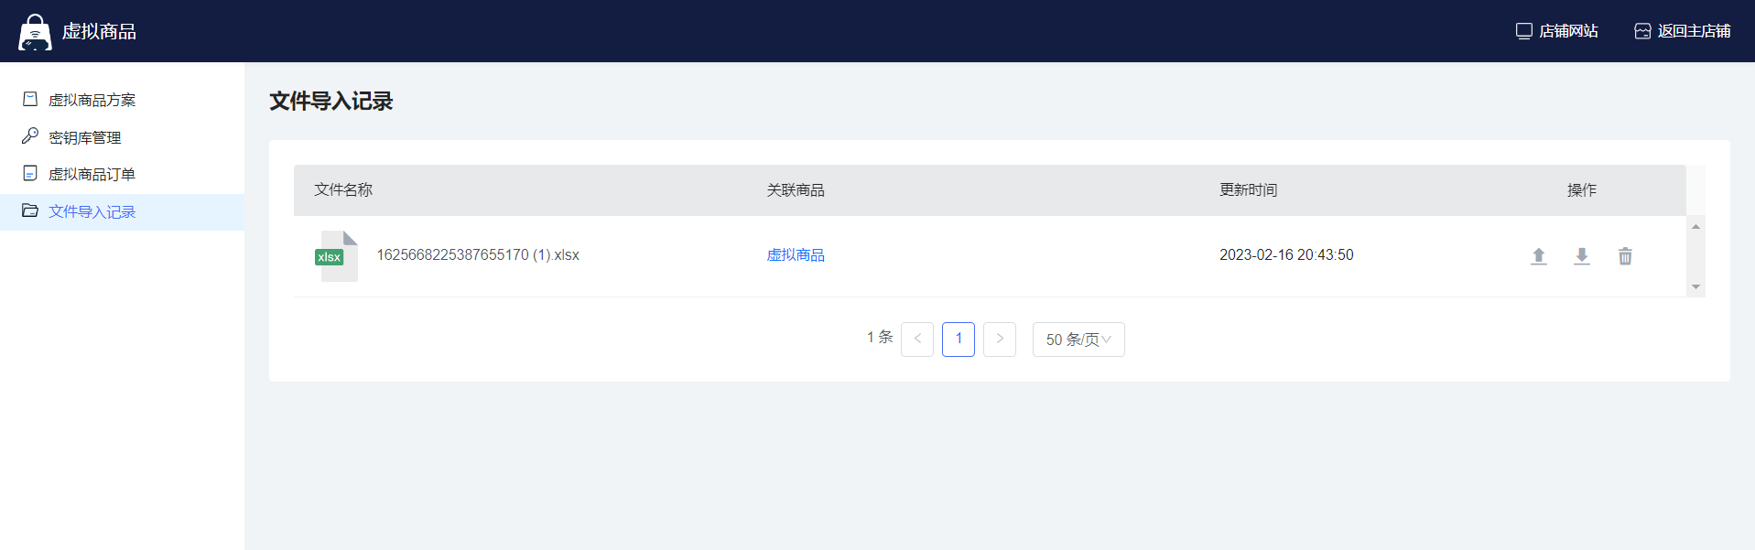The height and width of the screenshot is (550, 1755).
Task: Click the 返回主店铺 store icon
Action: tap(1642, 31)
